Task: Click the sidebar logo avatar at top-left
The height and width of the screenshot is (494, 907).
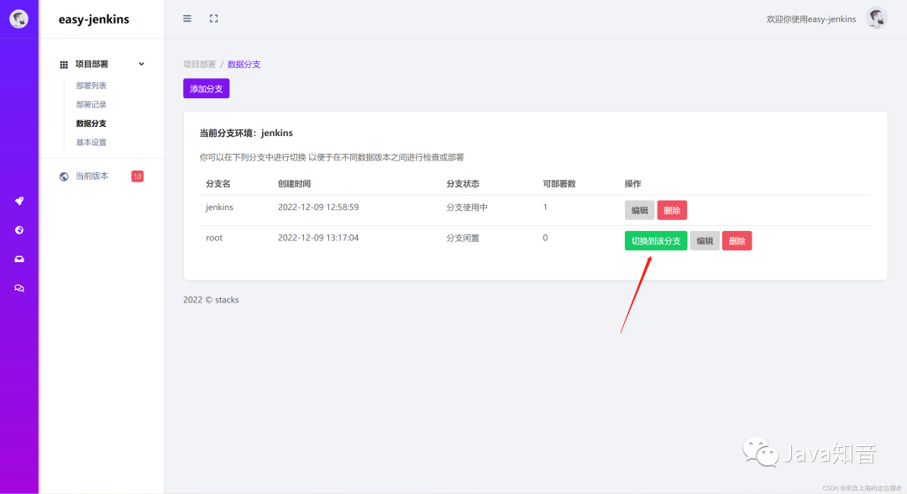Action: pyautogui.click(x=18, y=18)
